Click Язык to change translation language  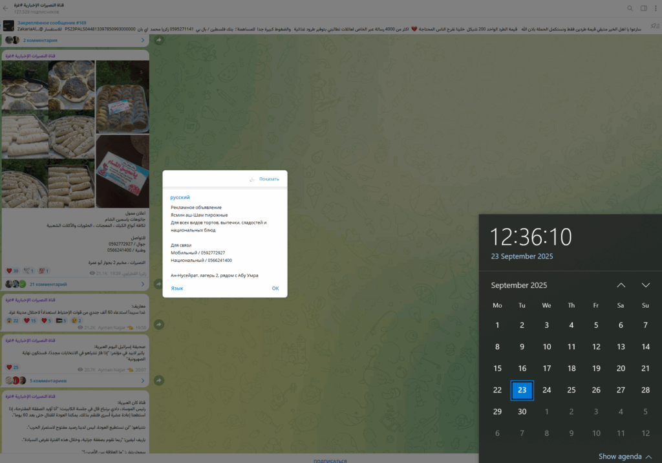click(x=176, y=288)
